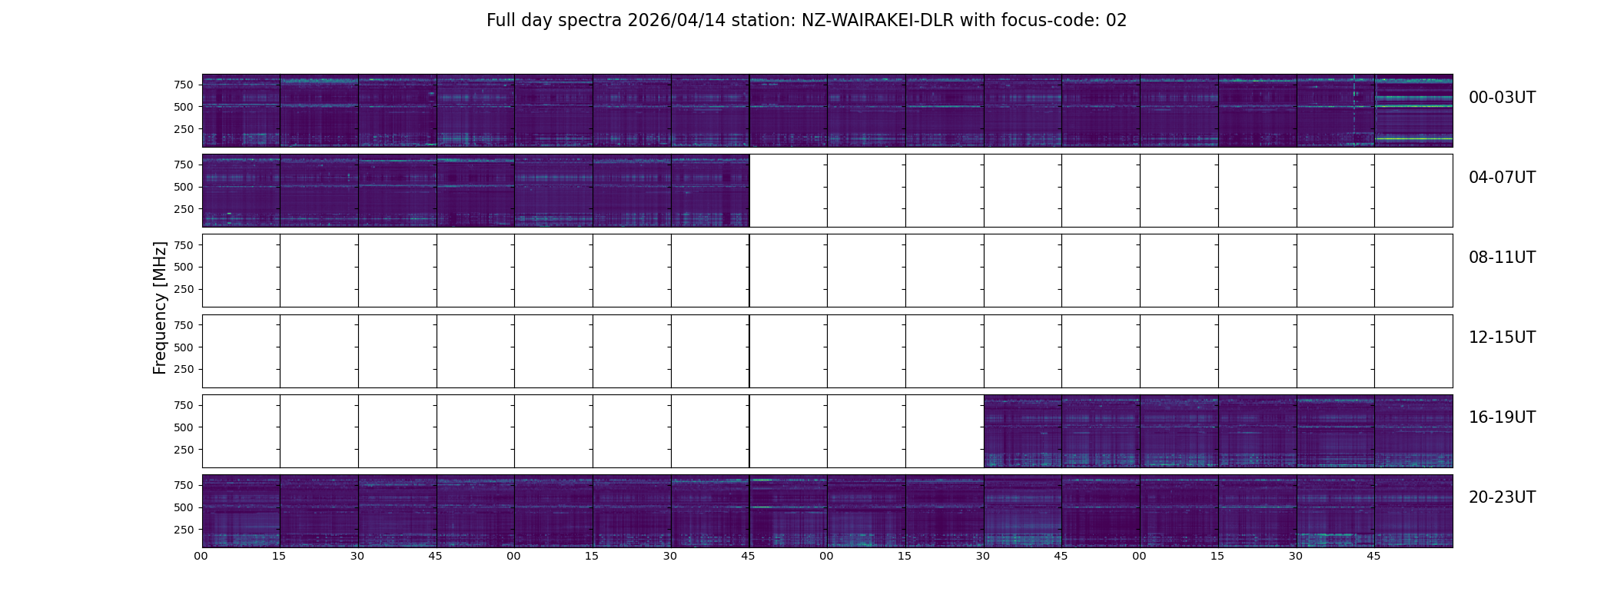Click the plot title mentioning NZ-WAIRAKEI-DLR
This screenshot has width=1614, height=615.
click(806, 21)
